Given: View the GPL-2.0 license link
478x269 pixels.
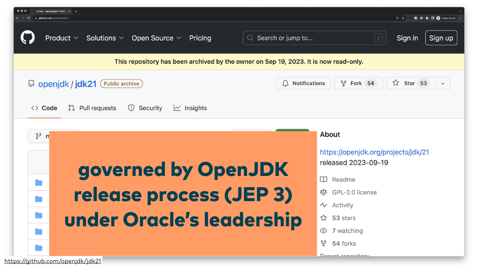Looking at the screenshot, I should click(348, 192).
